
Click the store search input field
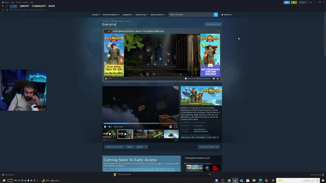coord(191,14)
